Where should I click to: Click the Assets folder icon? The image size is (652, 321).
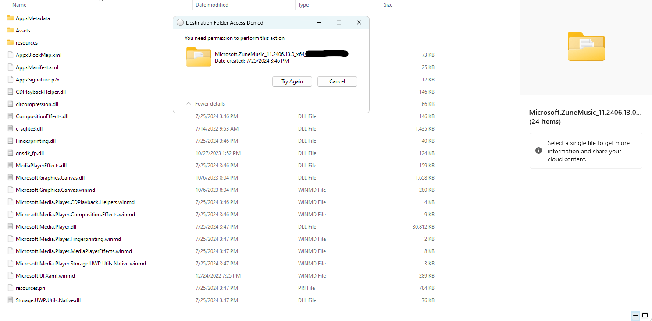tap(11, 30)
